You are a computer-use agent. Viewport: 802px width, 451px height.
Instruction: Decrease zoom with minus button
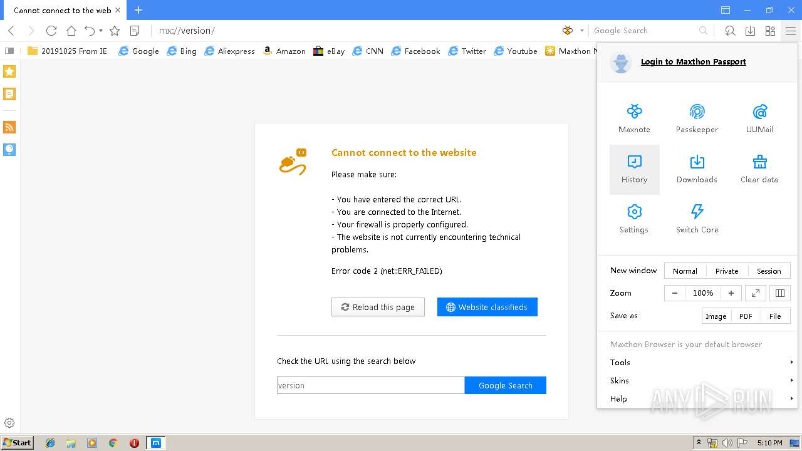point(675,293)
